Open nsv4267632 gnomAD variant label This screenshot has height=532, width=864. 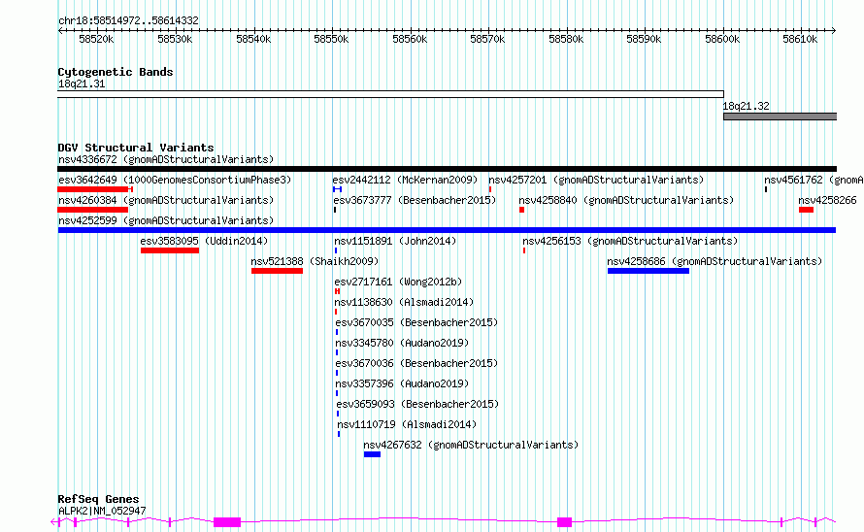(471, 446)
